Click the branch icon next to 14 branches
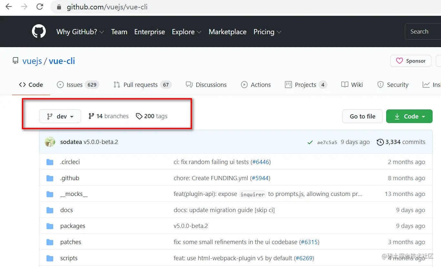The width and height of the screenshot is (441, 267). (91, 116)
